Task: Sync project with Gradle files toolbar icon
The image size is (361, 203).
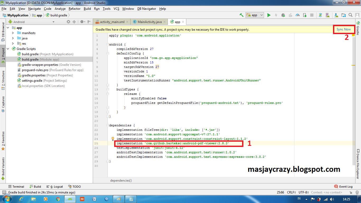Action: (321, 15)
